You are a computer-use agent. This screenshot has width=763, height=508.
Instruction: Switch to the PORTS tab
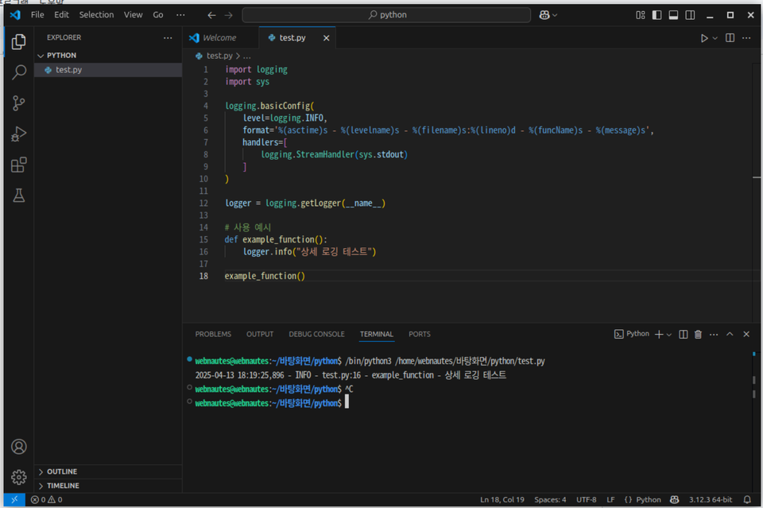coord(420,334)
